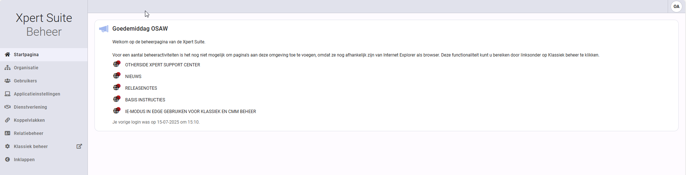
Task: Navigate to Dienstverlening
Action: [44, 107]
